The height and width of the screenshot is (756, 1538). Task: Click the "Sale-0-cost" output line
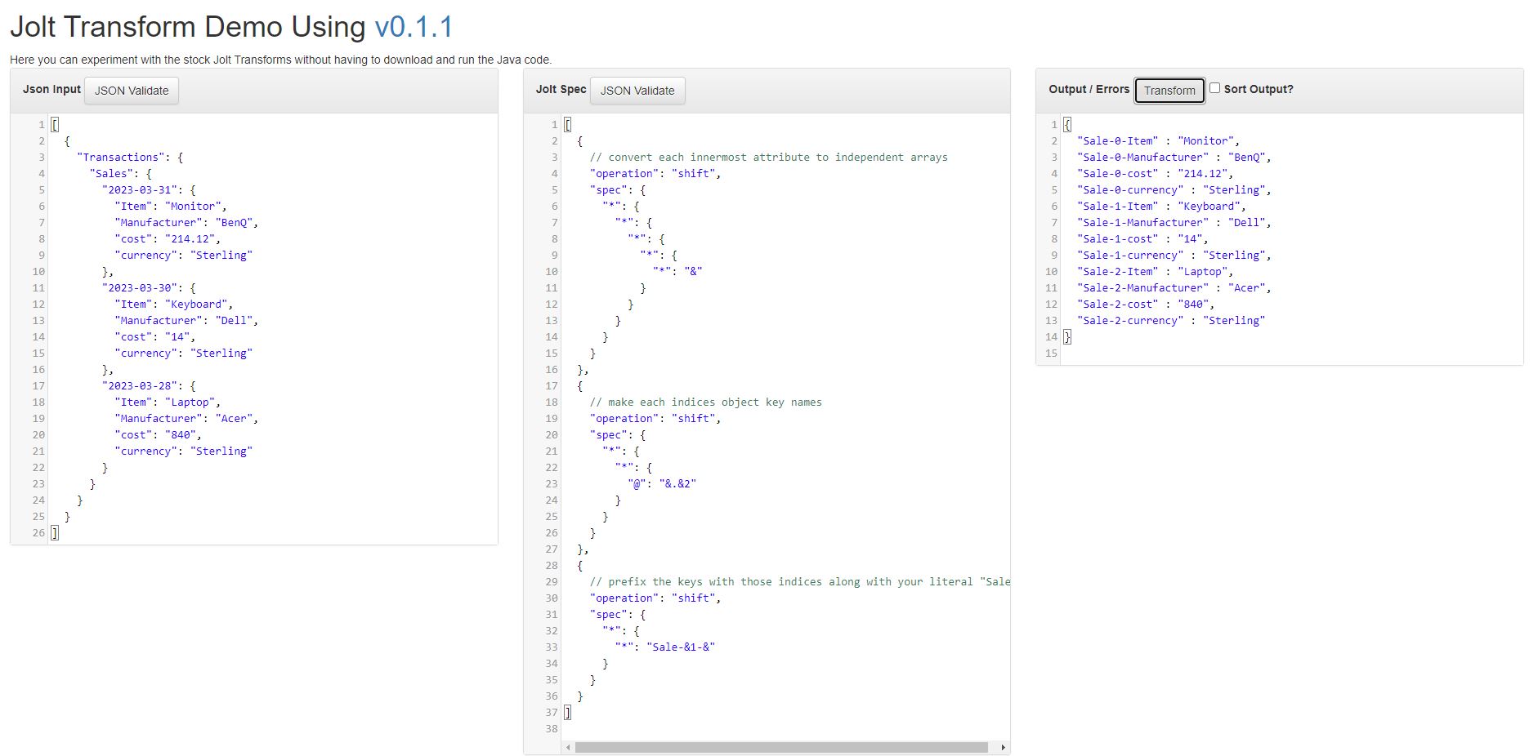[x=1155, y=173]
